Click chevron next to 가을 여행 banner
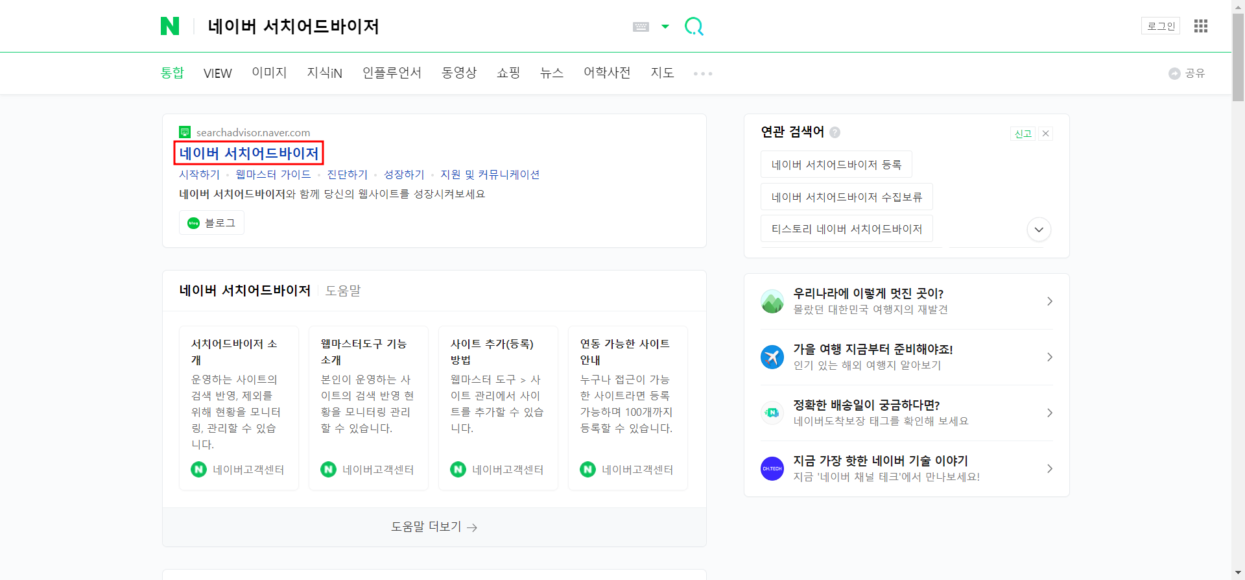Screen dimensions: 1245x580 (x=1050, y=357)
